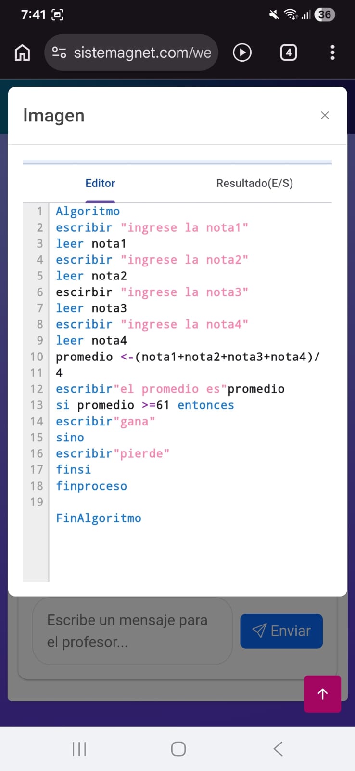Switch to the Editor tab
The width and height of the screenshot is (355, 771).
click(x=100, y=183)
